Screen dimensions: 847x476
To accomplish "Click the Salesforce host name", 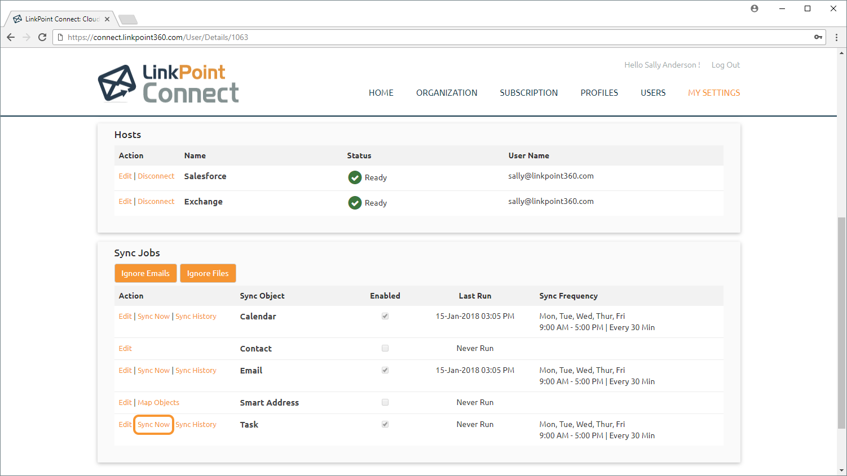I will tap(205, 176).
